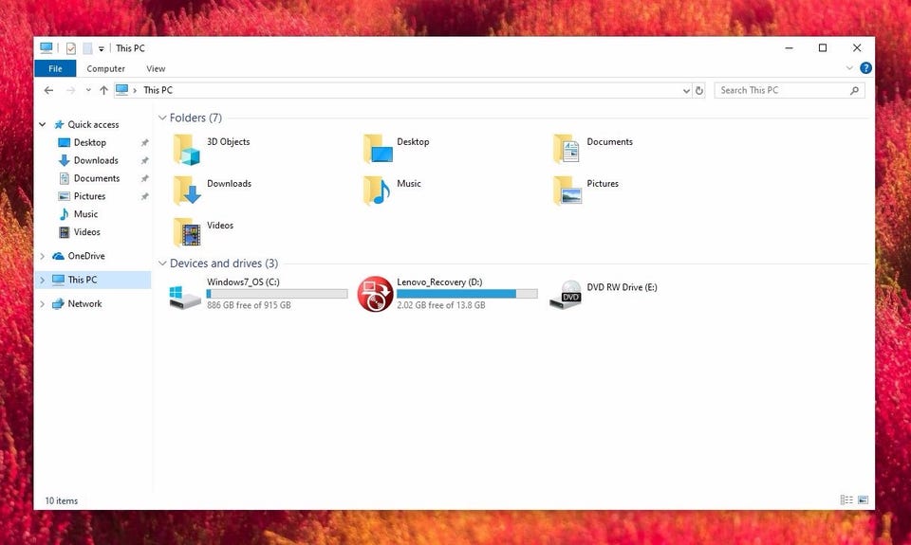Switch to Large icons view in status bar
This screenshot has width=911, height=545.
point(863,500)
